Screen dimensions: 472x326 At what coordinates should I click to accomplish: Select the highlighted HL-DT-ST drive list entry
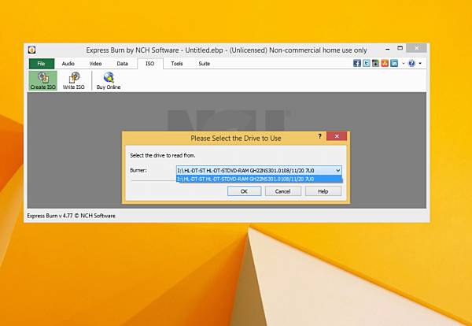pos(259,179)
